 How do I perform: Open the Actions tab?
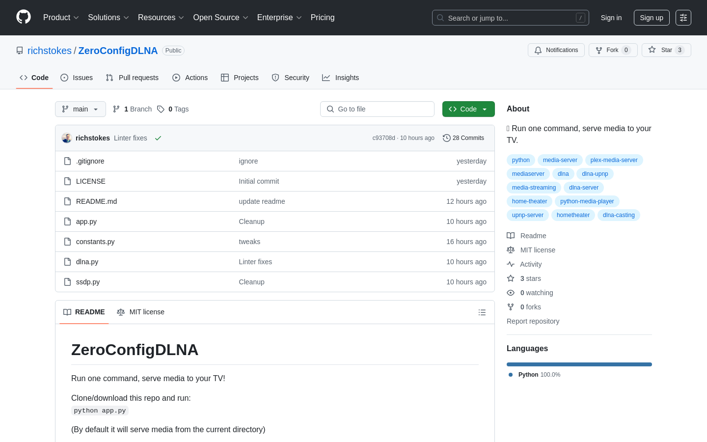click(x=190, y=78)
